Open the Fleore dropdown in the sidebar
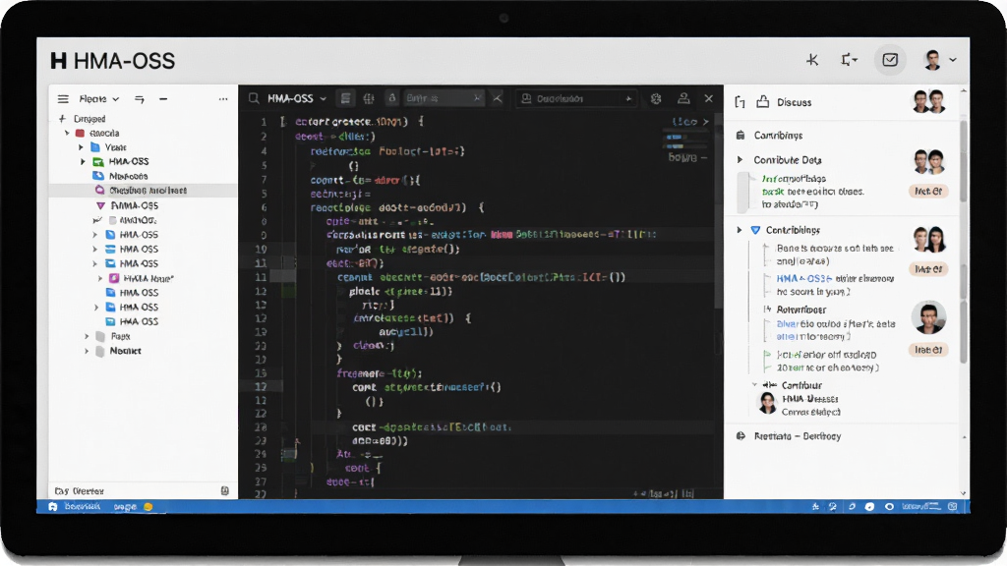Viewport: 1007px width, 566px height. (x=99, y=99)
